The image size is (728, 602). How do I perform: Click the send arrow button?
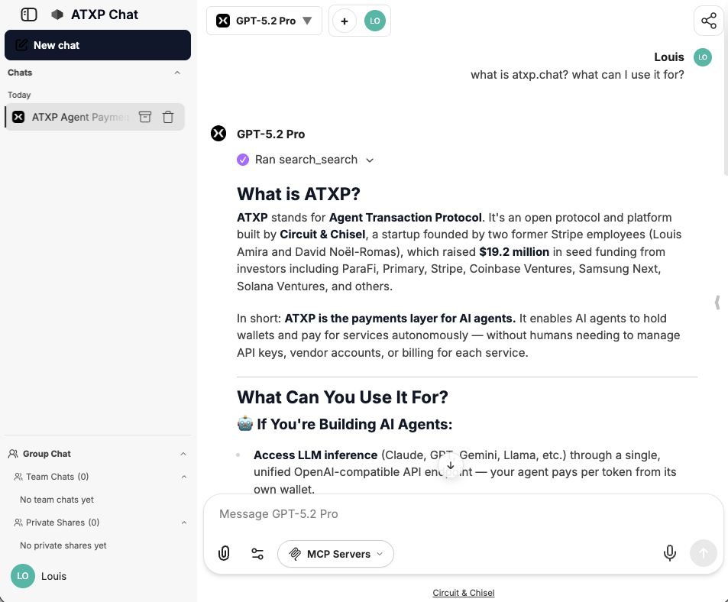[703, 552]
